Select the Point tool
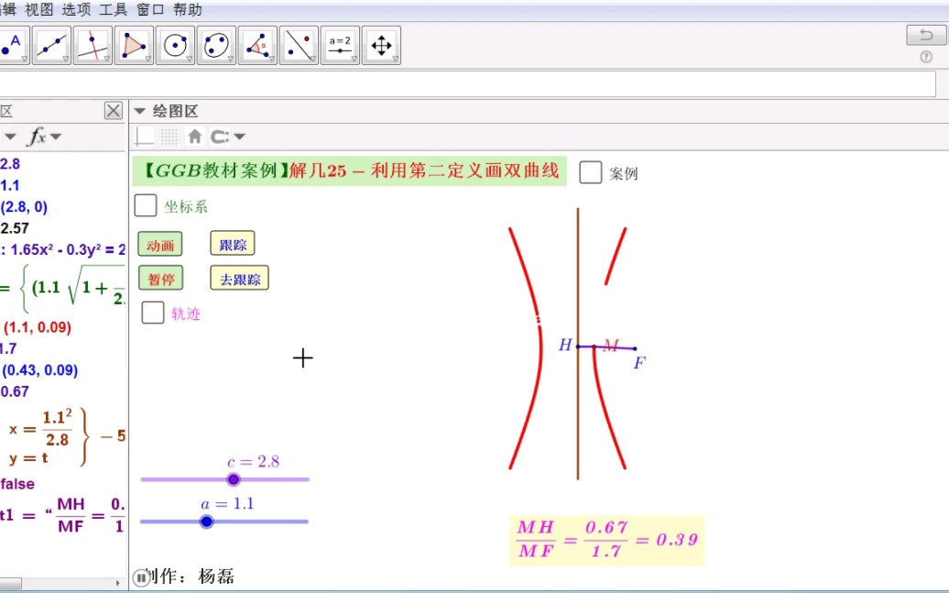The width and height of the screenshot is (949, 593). (x=13, y=44)
